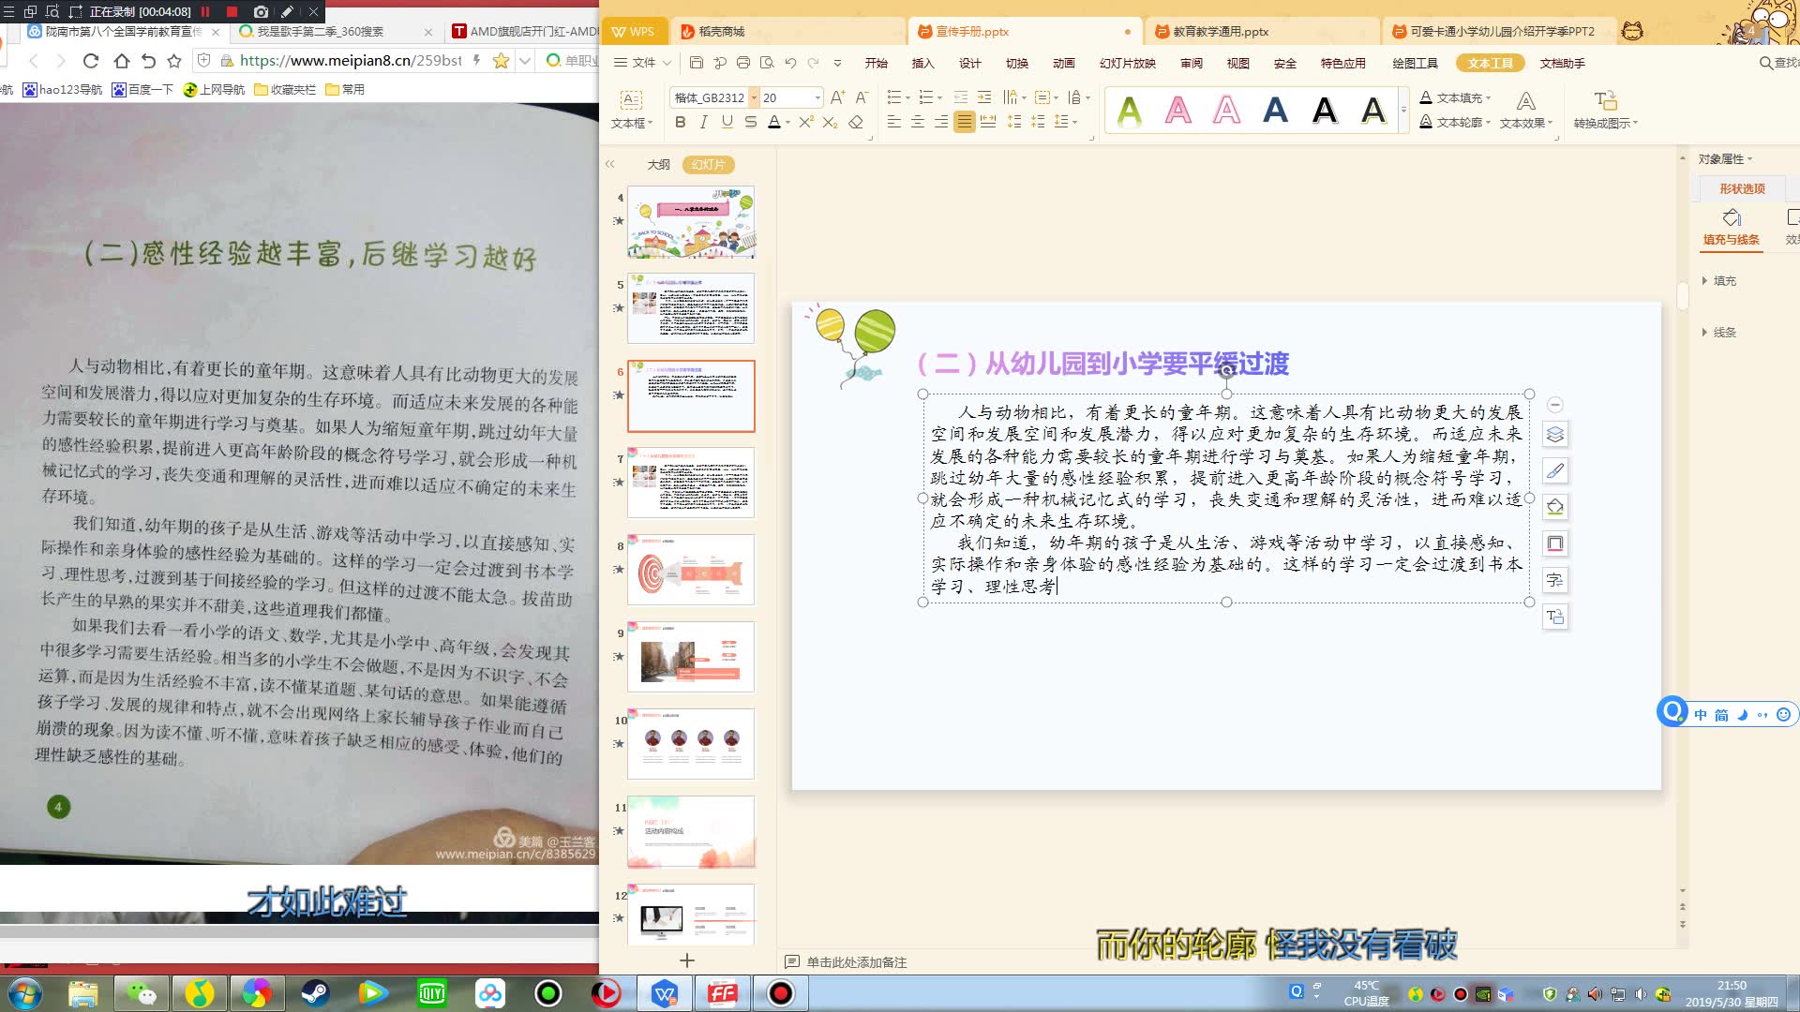Expand the 线条 line section
This screenshot has height=1012, width=1800.
point(1718,332)
